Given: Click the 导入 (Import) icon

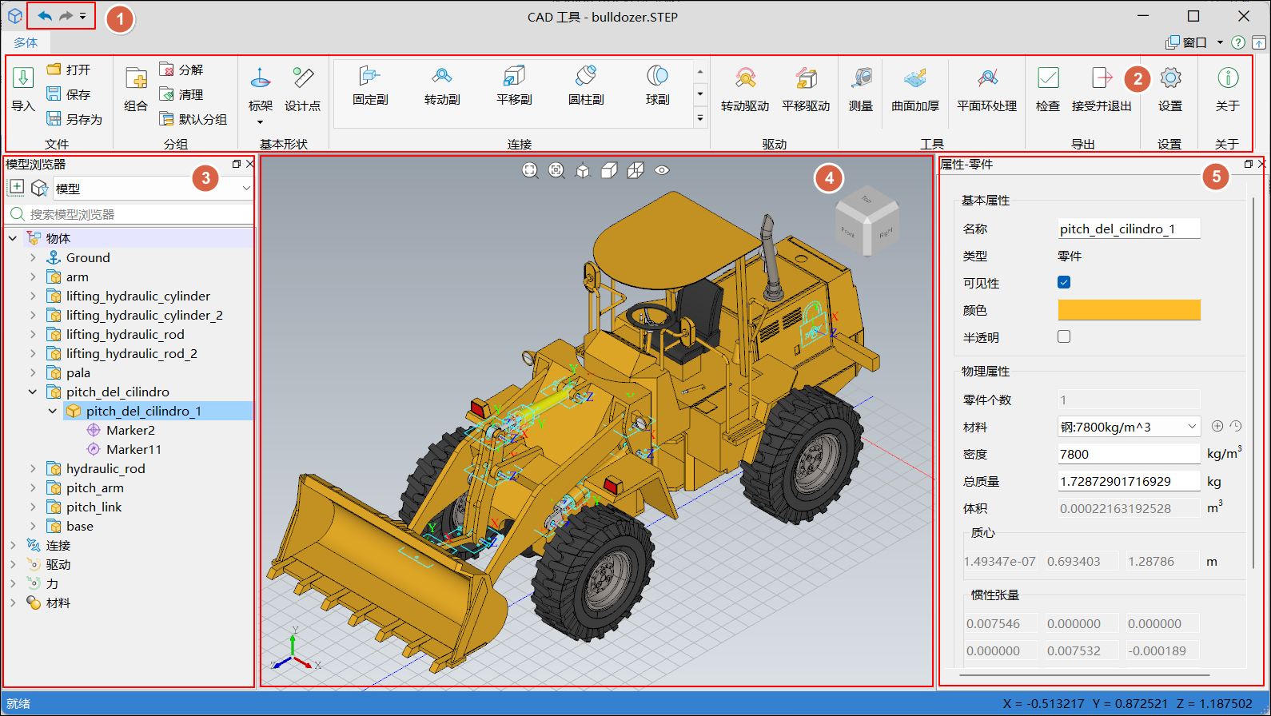Looking at the screenshot, I should [x=23, y=79].
